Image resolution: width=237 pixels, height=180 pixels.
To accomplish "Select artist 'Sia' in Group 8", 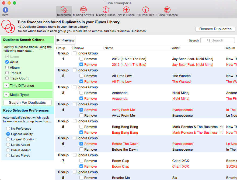I will tap(175, 178).
